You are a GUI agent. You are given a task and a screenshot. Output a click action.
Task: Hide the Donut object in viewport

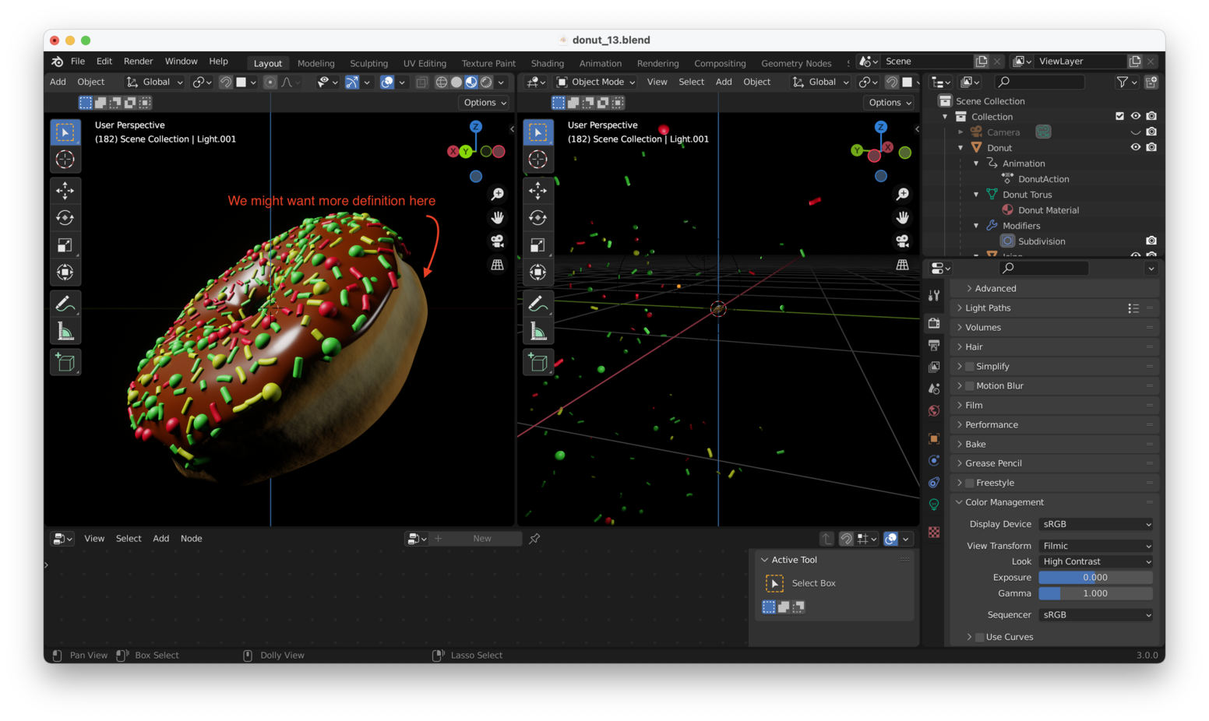click(x=1135, y=147)
